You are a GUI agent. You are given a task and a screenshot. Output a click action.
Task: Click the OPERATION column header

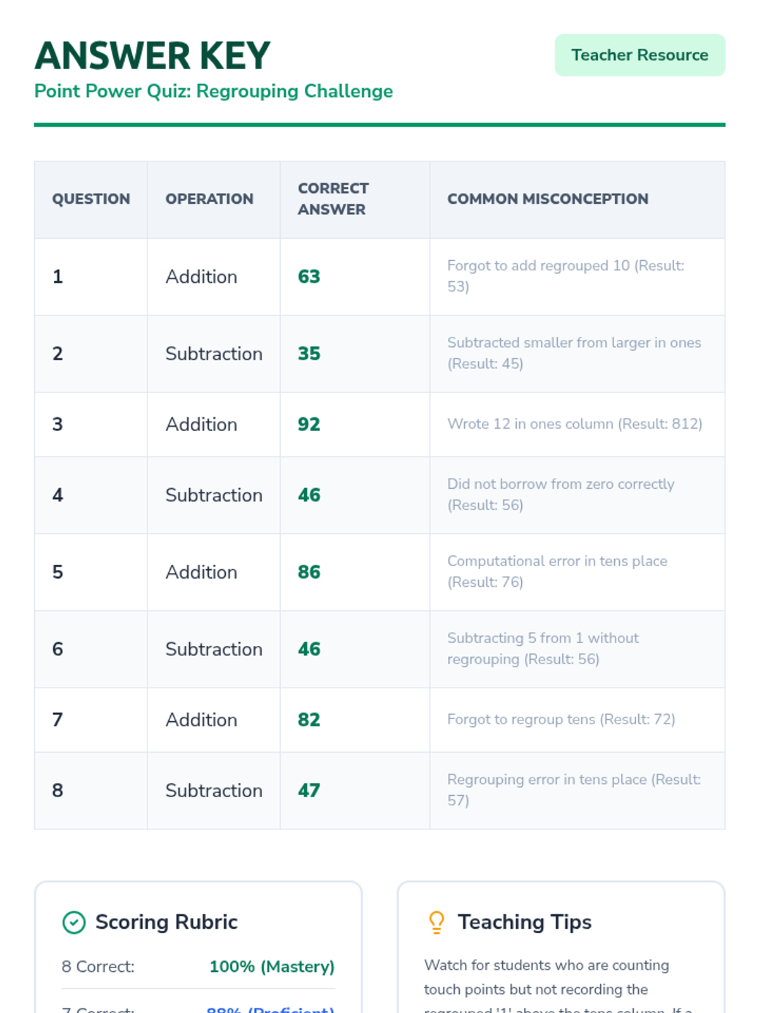coord(209,199)
